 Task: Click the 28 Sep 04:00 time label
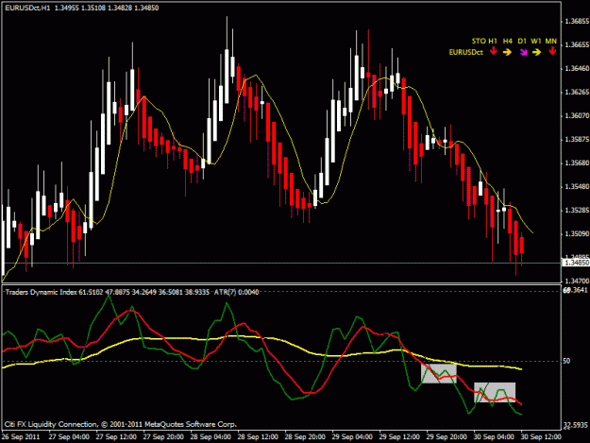click(x=211, y=437)
